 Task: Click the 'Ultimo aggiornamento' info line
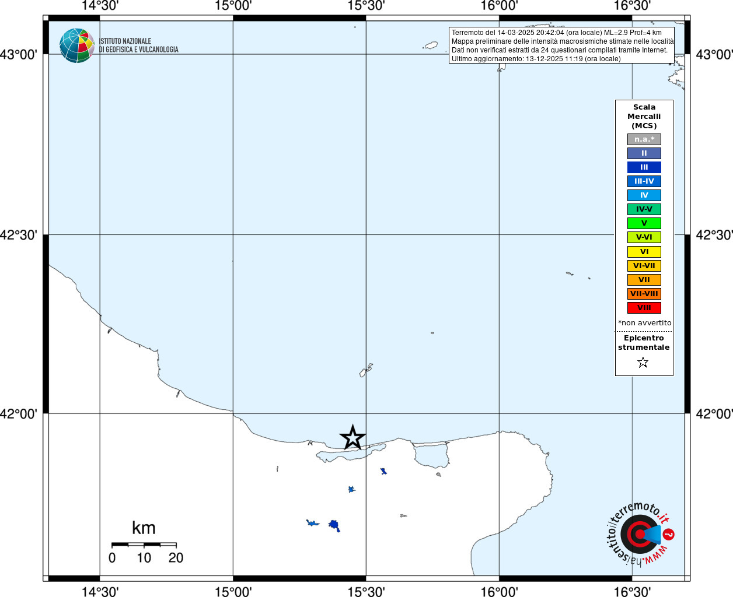click(536, 59)
